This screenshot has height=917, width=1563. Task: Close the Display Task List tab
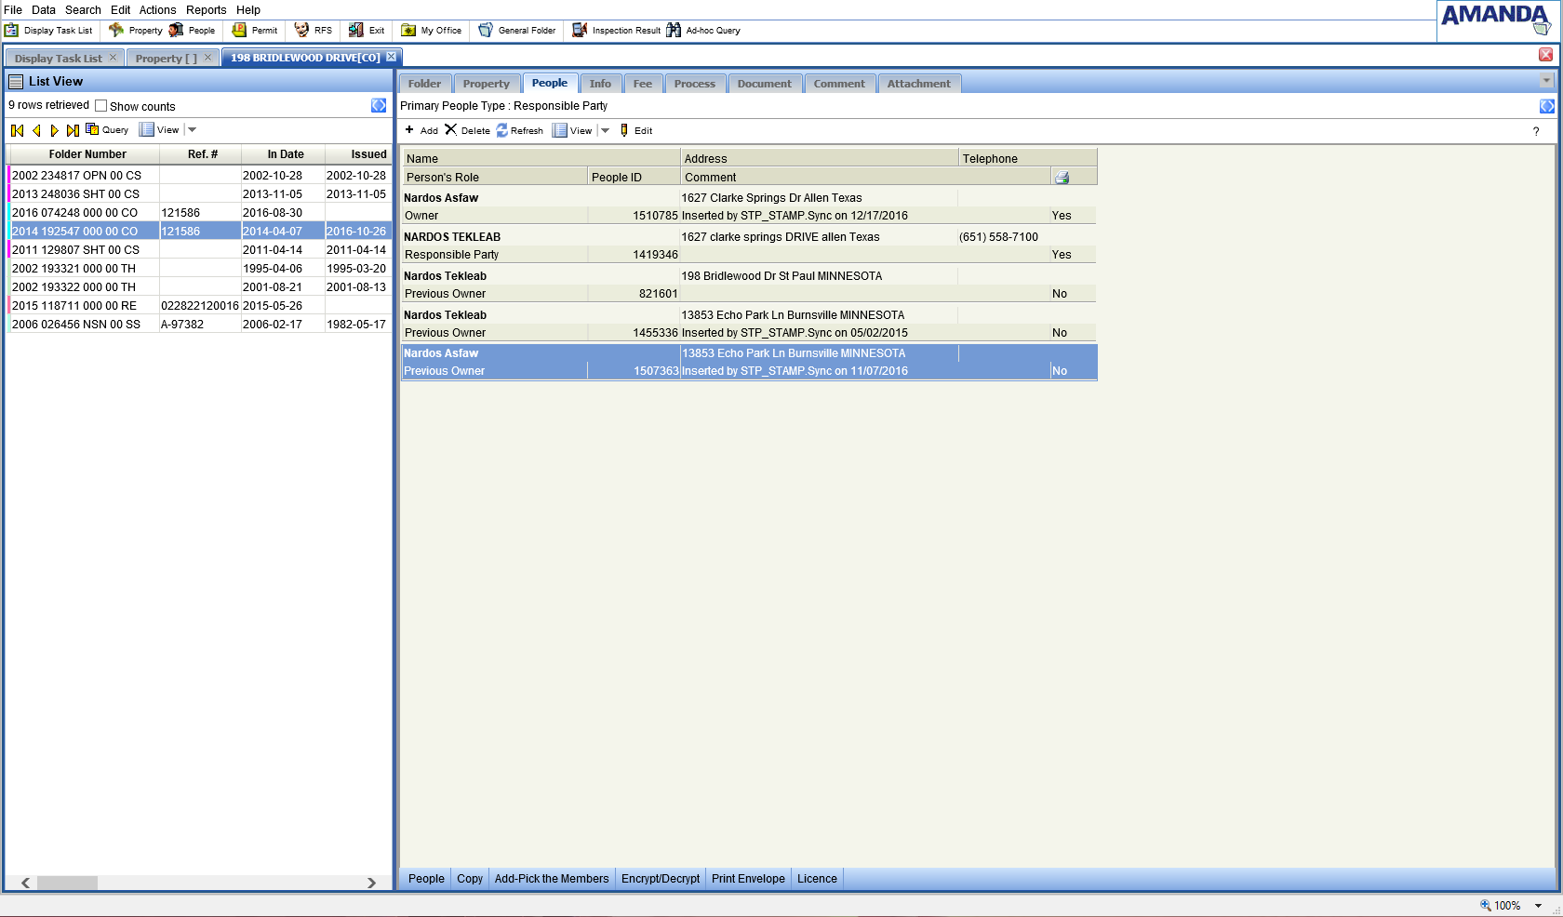[x=114, y=58]
